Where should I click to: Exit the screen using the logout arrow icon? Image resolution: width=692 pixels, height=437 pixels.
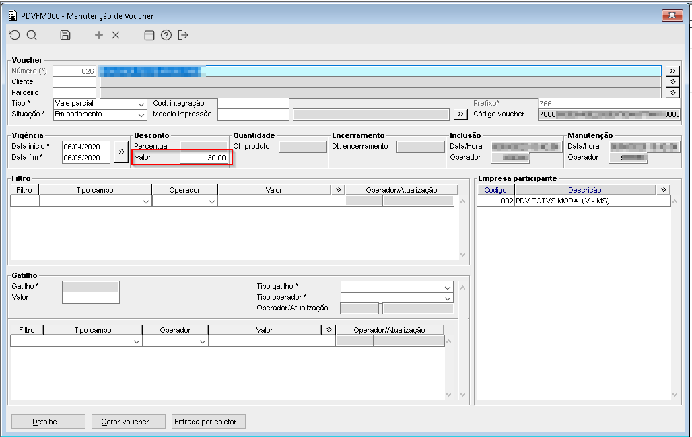183,35
